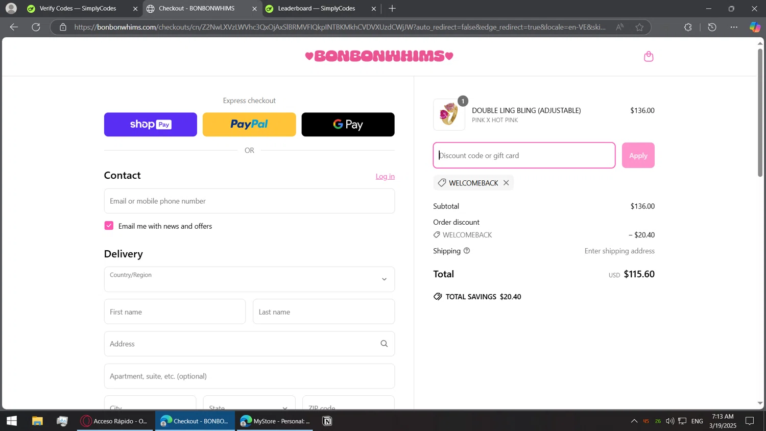Open the browser settings and more menu
Image resolution: width=766 pixels, height=431 pixels.
[x=734, y=27]
